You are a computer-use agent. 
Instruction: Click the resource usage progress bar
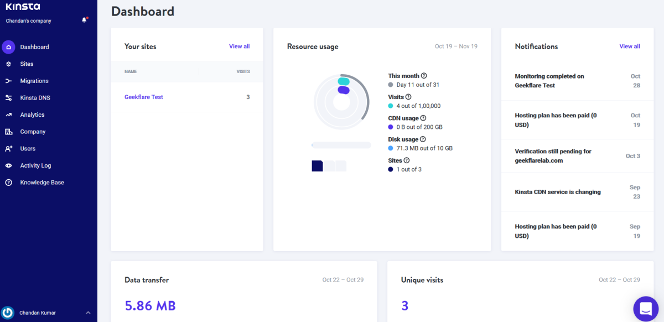click(341, 144)
